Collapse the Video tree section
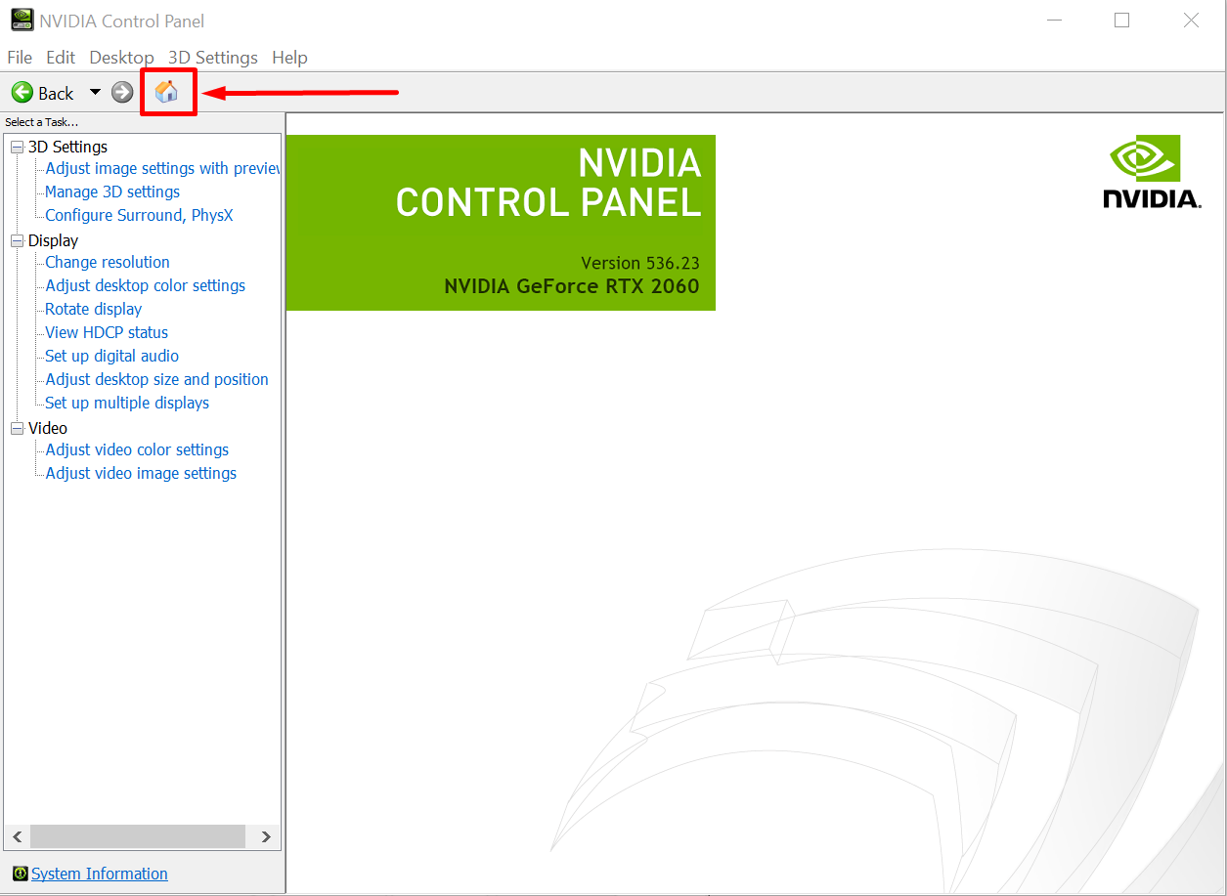The image size is (1227, 896). [16, 428]
